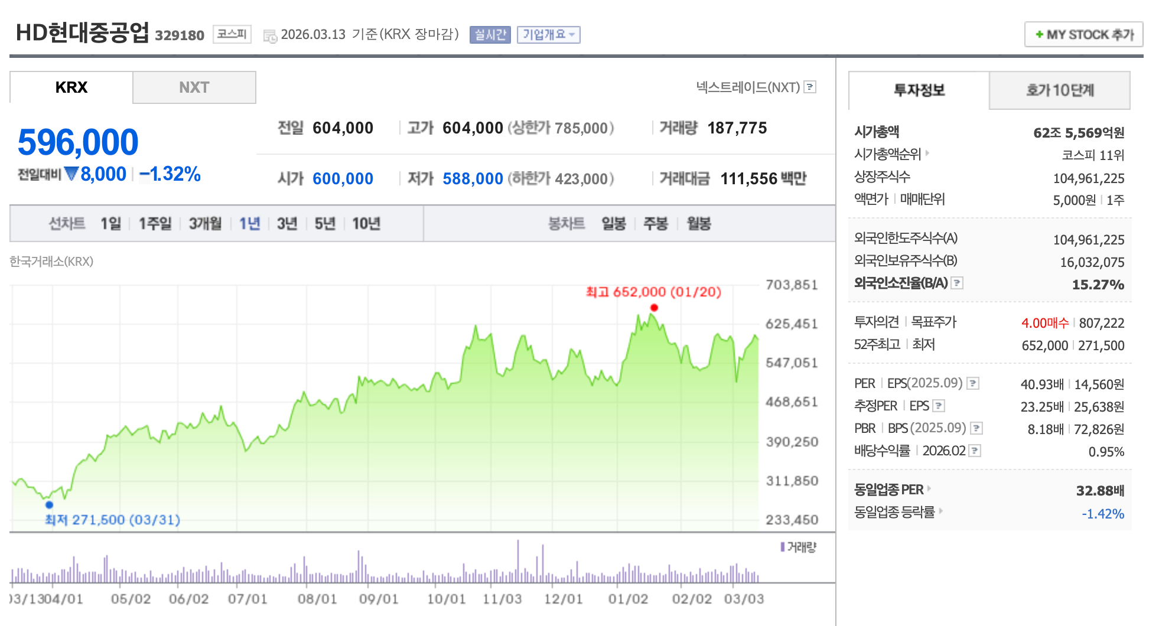Select the 3개월 line chart period
The height and width of the screenshot is (626, 1159).
[205, 224]
